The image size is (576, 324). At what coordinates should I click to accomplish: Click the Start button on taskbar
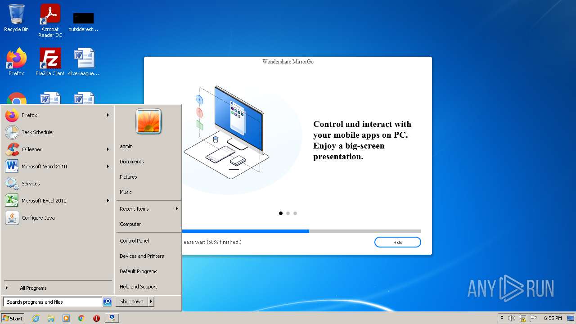click(13, 318)
